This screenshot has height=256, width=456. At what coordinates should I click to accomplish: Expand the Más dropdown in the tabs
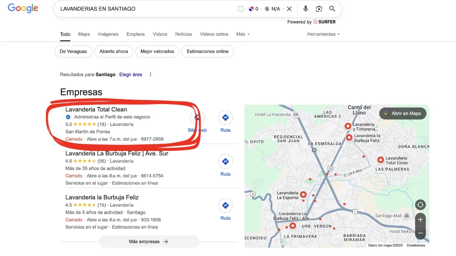click(243, 34)
